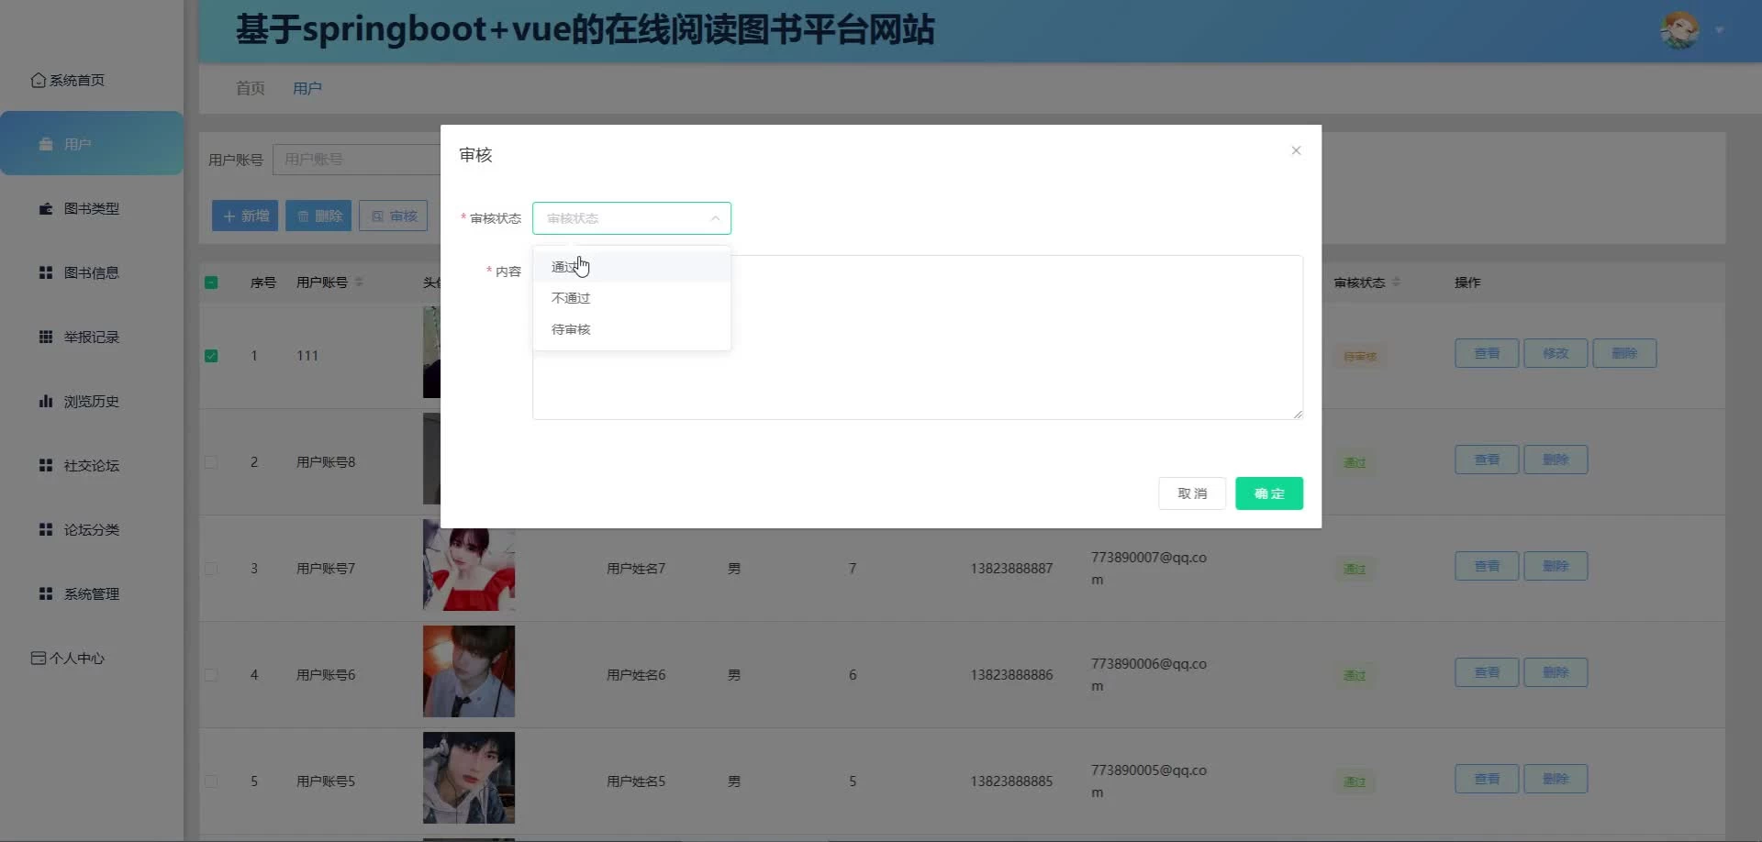Click 修改 for row 111
The width and height of the screenshot is (1762, 842).
click(x=1556, y=353)
